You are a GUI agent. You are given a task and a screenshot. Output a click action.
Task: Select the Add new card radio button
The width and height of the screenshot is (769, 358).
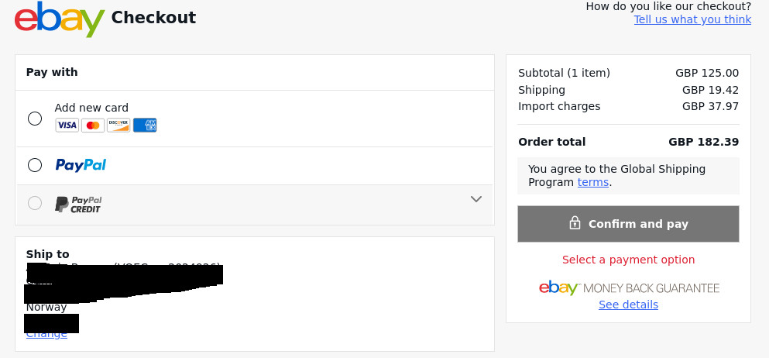35,119
